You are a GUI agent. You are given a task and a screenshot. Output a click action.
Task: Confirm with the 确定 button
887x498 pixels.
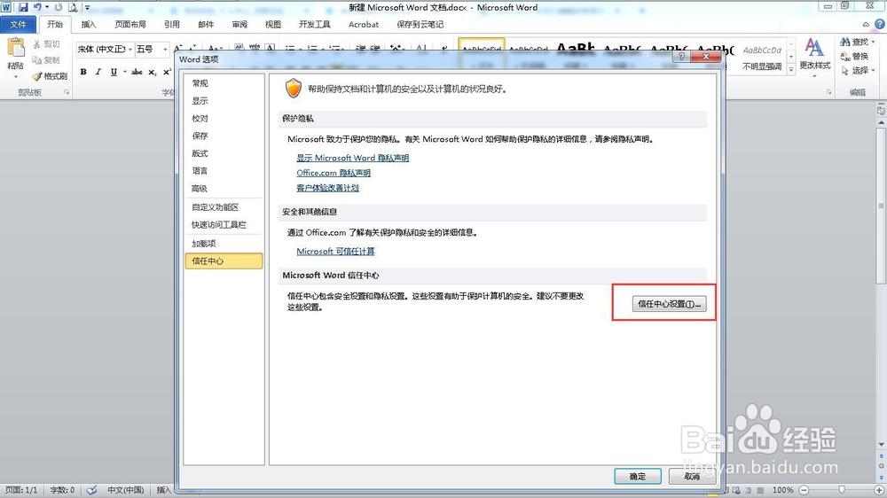638,477
